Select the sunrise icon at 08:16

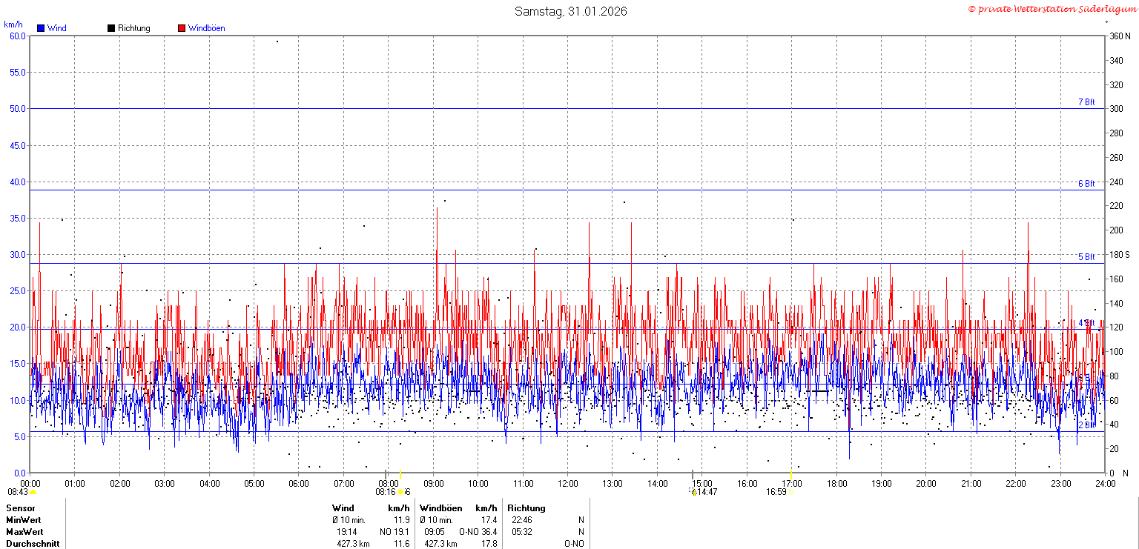[400, 492]
